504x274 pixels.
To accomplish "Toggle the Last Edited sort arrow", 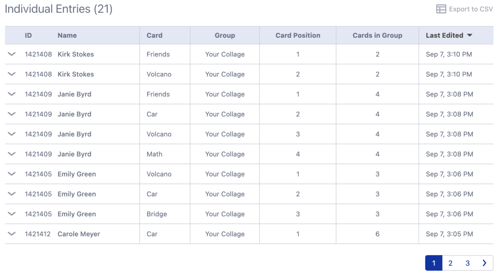I will coord(470,36).
